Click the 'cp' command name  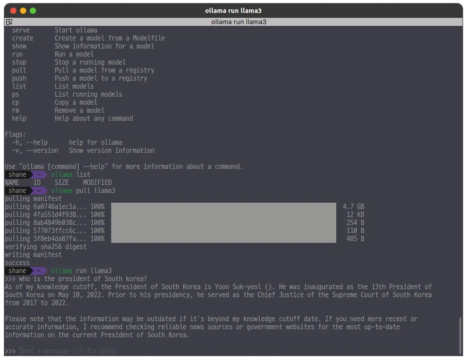[x=16, y=102]
